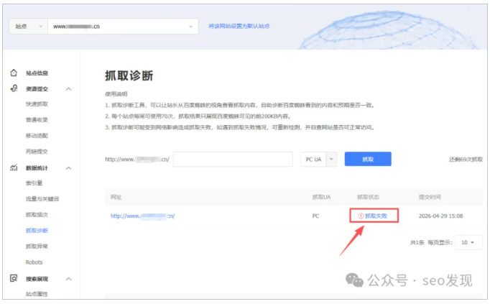Collapse the 资源提交 section chevron
Screen dimensions: 490x304
[x=69, y=89]
